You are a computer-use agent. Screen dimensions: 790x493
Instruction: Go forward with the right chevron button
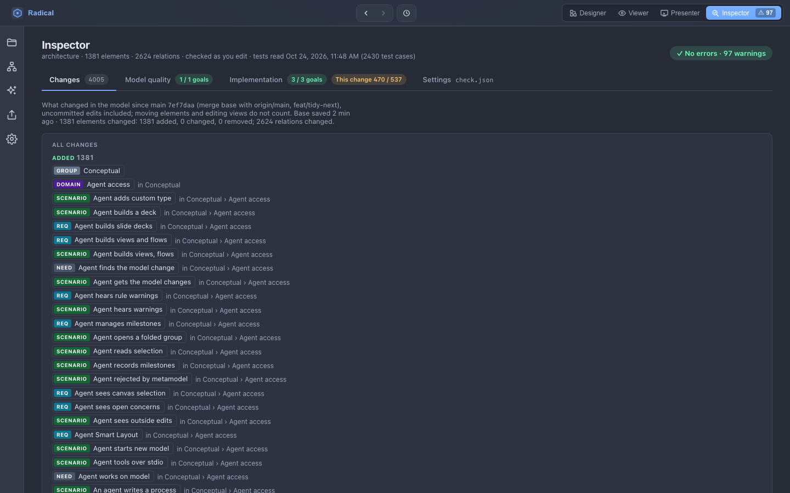tap(383, 13)
